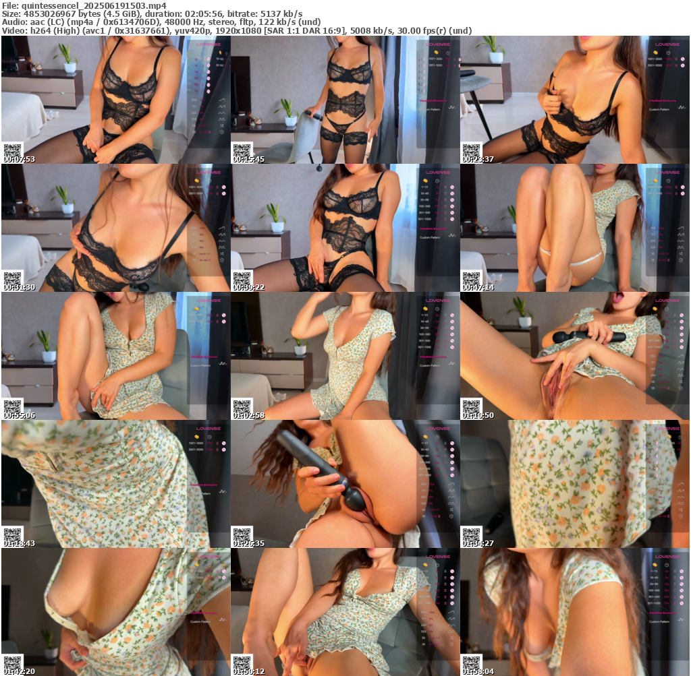
Task: Click the Video stream info line
Action: [236, 30]
